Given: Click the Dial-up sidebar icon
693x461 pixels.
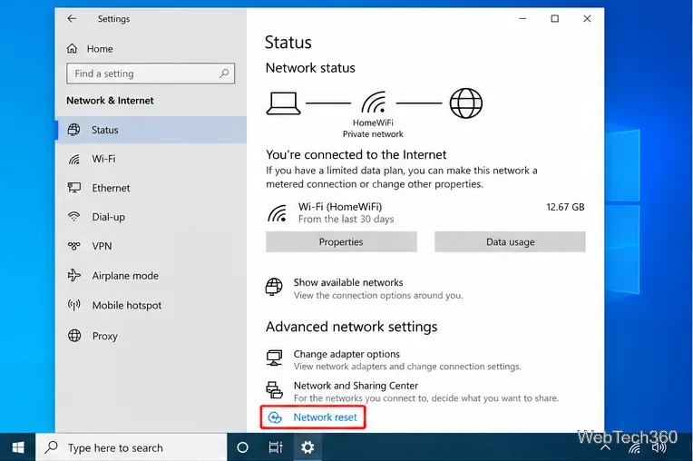Looking at the screenshot, I should tap(73, 217).
